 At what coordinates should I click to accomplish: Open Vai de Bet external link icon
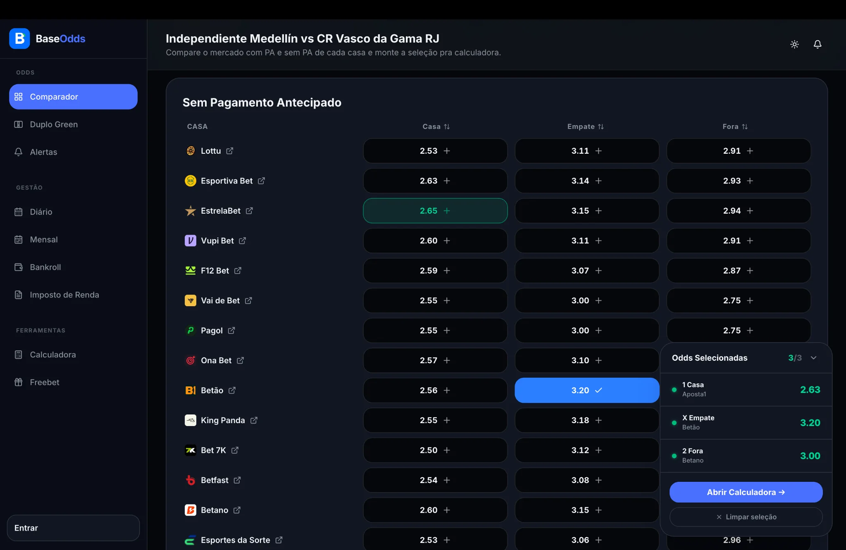pos(248,300)
